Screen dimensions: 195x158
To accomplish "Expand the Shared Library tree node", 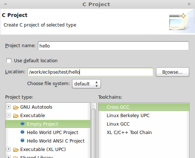I will tap(8, 157).
